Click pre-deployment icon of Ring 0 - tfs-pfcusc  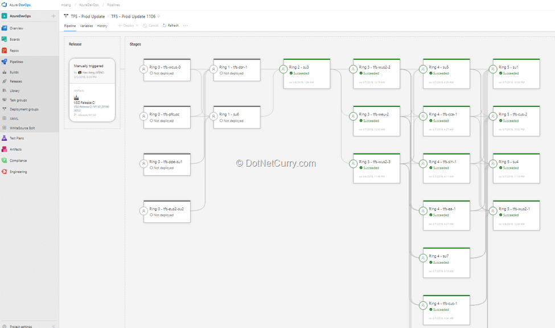pyautogui.click(x=143, y=117)
